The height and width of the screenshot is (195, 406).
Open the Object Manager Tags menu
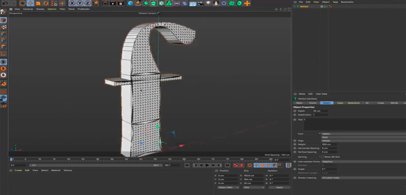[x=335, y=2]
